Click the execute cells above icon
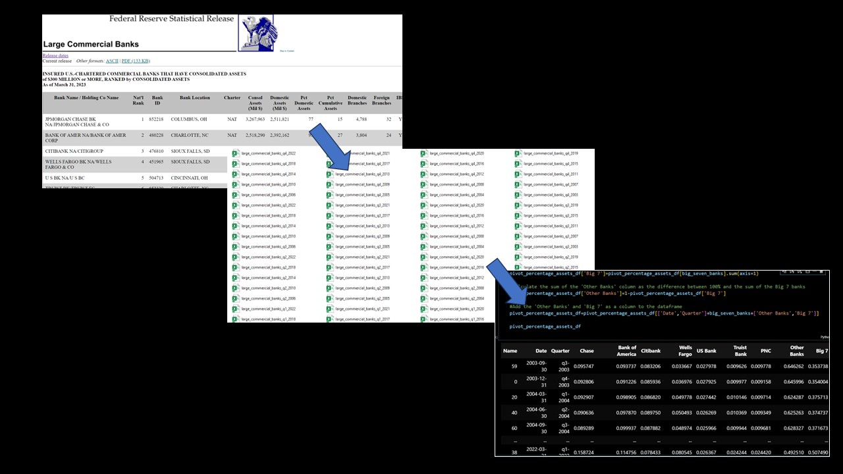Screen dimensions: 843x474 792,272
